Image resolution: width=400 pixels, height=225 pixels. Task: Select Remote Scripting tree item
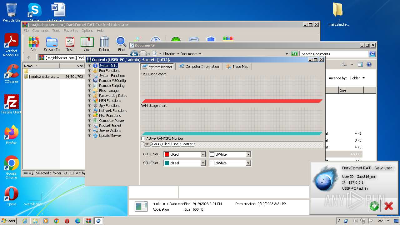(112, 86)
